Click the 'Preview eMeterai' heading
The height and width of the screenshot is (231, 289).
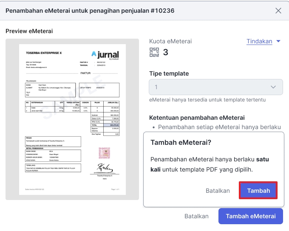(x=29, y=31)
